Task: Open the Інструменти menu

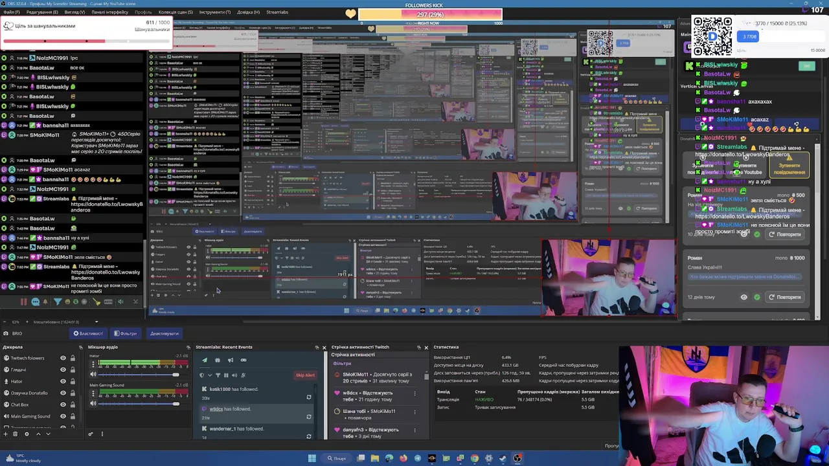Action: coord(214,12)
